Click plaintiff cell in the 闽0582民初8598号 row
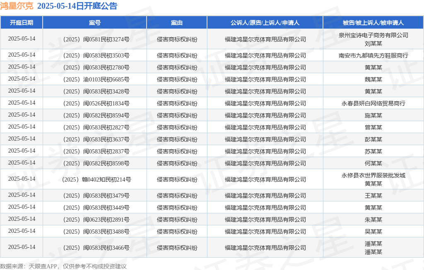The height and width of the screenshot is (270, 424). click(x=265, y=164)
